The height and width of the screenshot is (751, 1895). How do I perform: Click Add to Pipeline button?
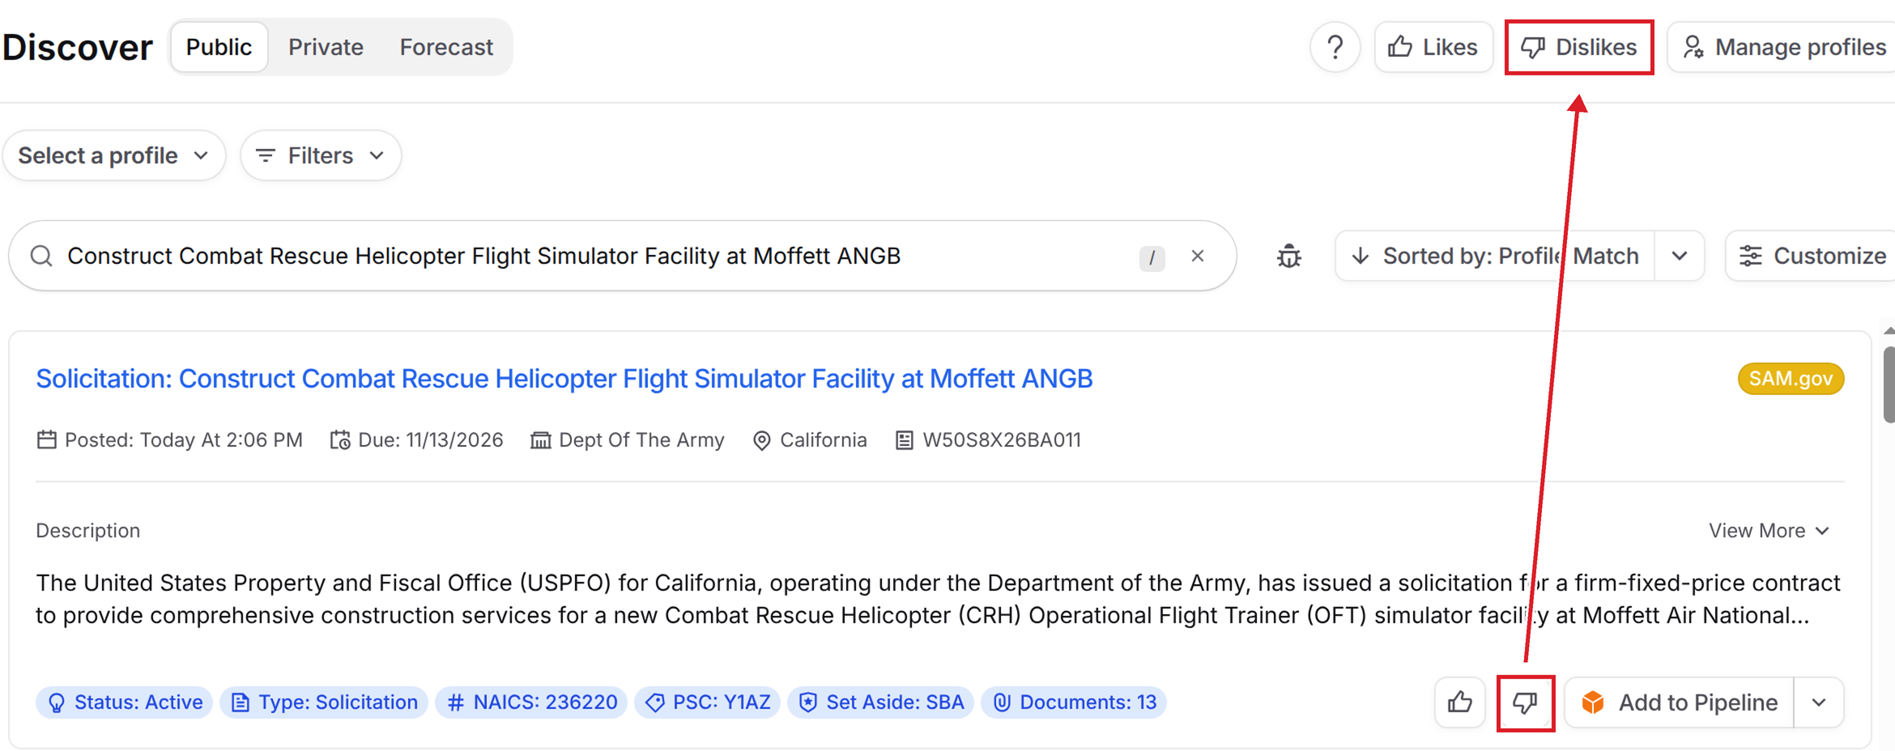tap(1680, 702)
